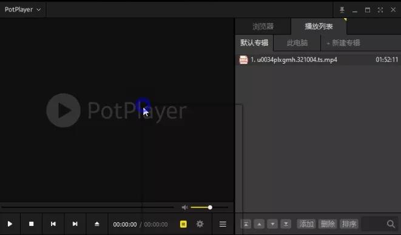Click the 排序 sort button
The image size is (401, 235).
[x=349, y=224]
